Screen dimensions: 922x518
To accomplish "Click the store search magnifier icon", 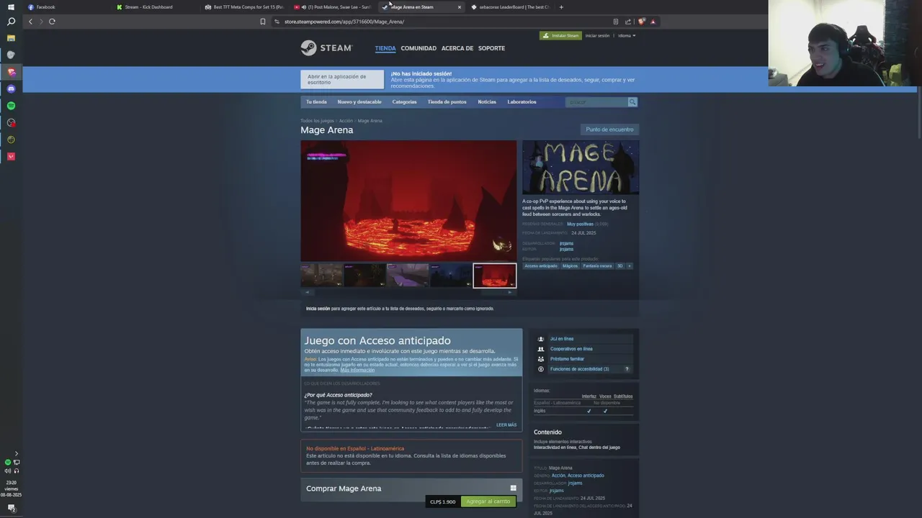I will click(632, 102).
